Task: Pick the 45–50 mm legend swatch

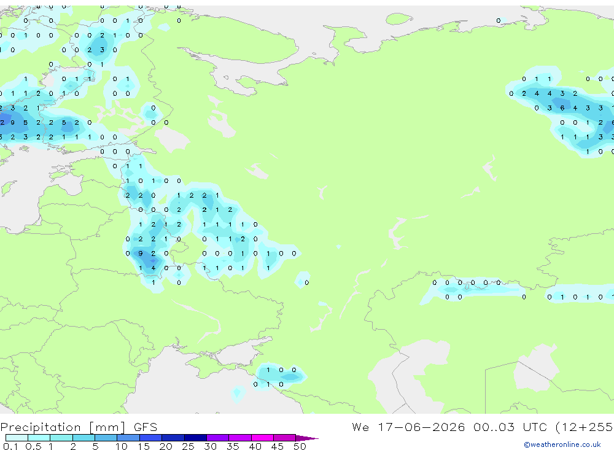Action: click(285, 438)
